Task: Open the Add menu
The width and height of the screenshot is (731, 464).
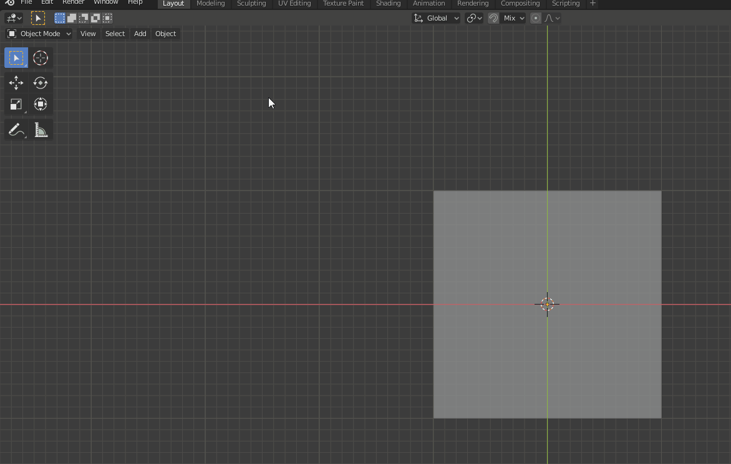Action: coord(140,33)
